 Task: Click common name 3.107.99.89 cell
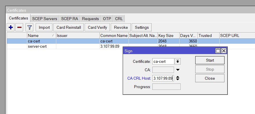point(110,47)
